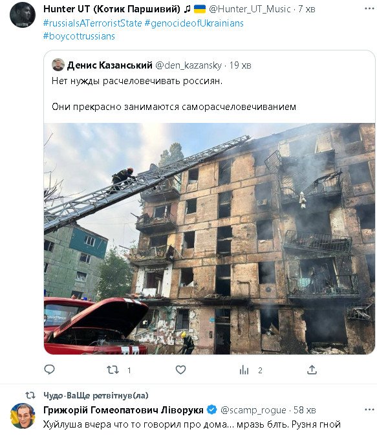Click the reply speech bubble icon
Viewport: 377px width, 436px height.
pos(50,369)
